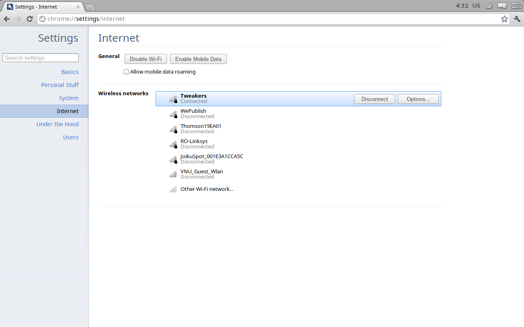Screen dimensions: 524x327
Task: Open a new tab with plus button
Action: 90,7
